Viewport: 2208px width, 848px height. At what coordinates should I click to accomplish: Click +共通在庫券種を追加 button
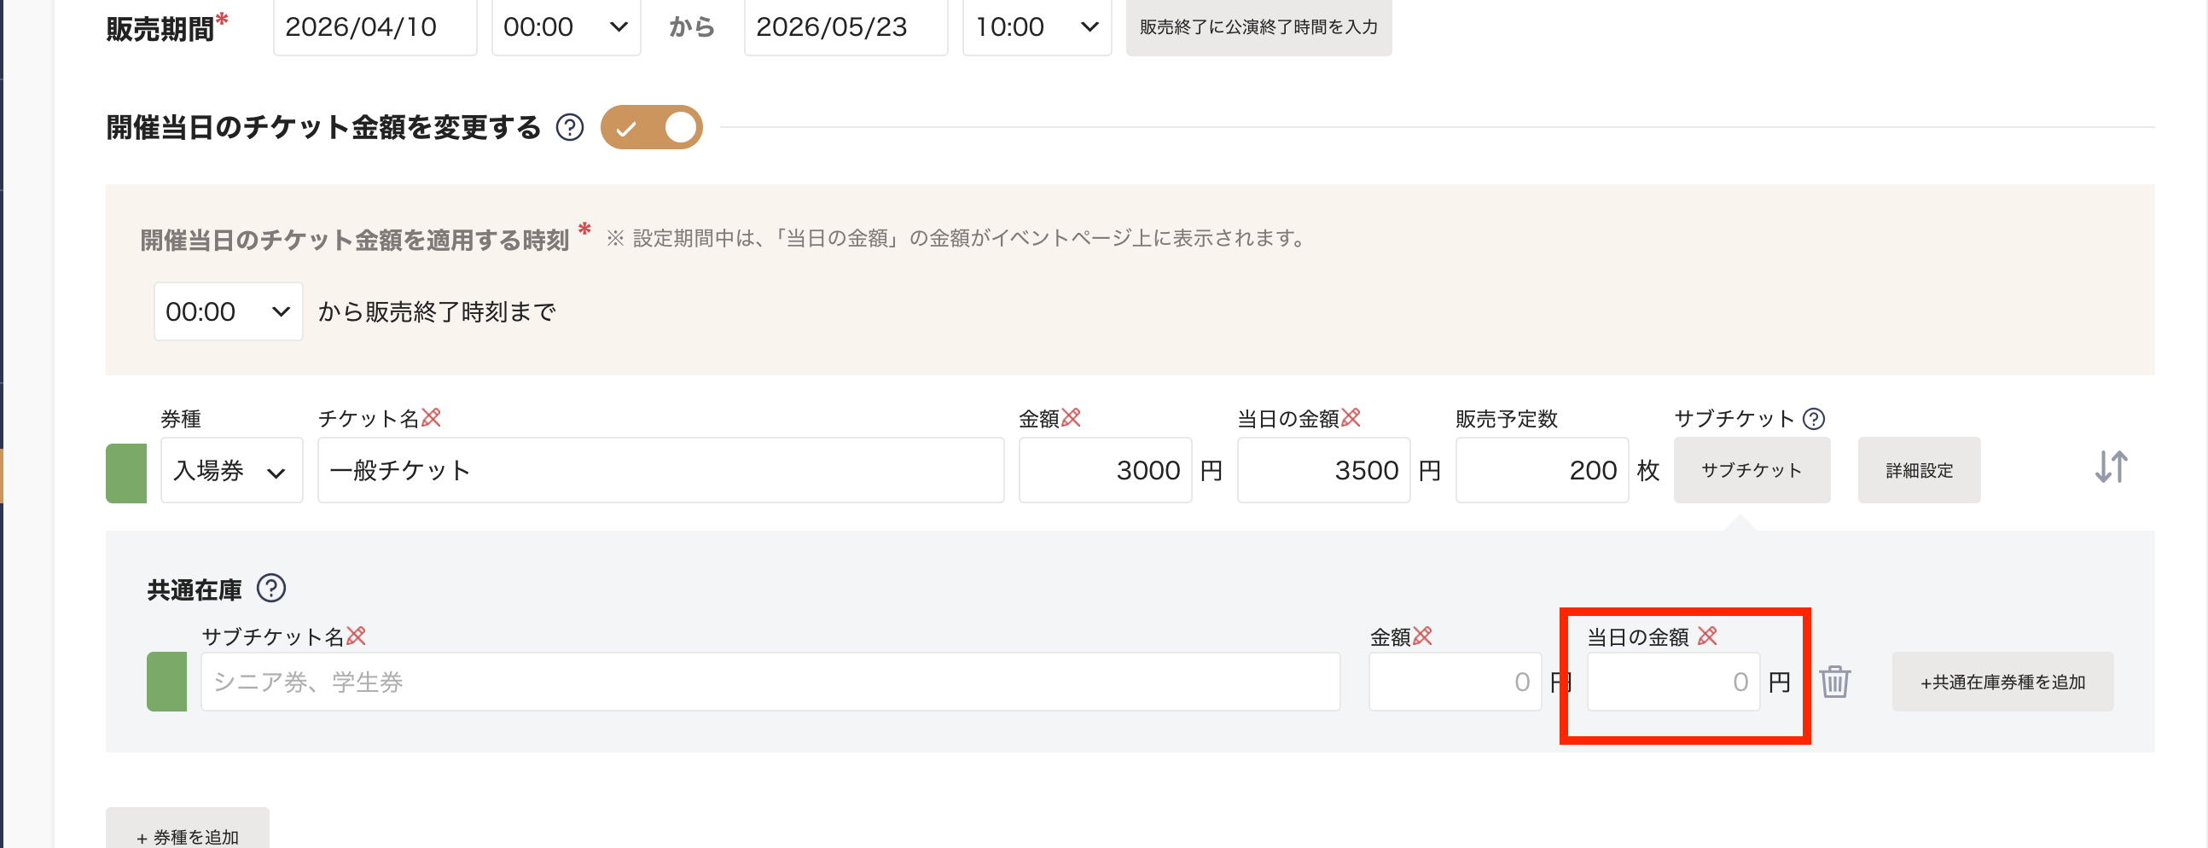point(2002,682)
